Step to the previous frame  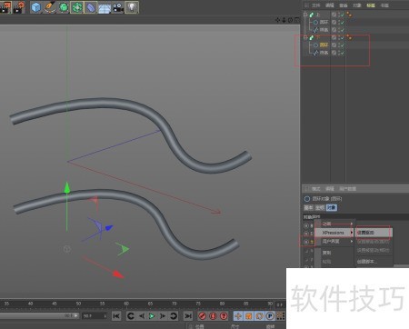[x=142, y=316]
